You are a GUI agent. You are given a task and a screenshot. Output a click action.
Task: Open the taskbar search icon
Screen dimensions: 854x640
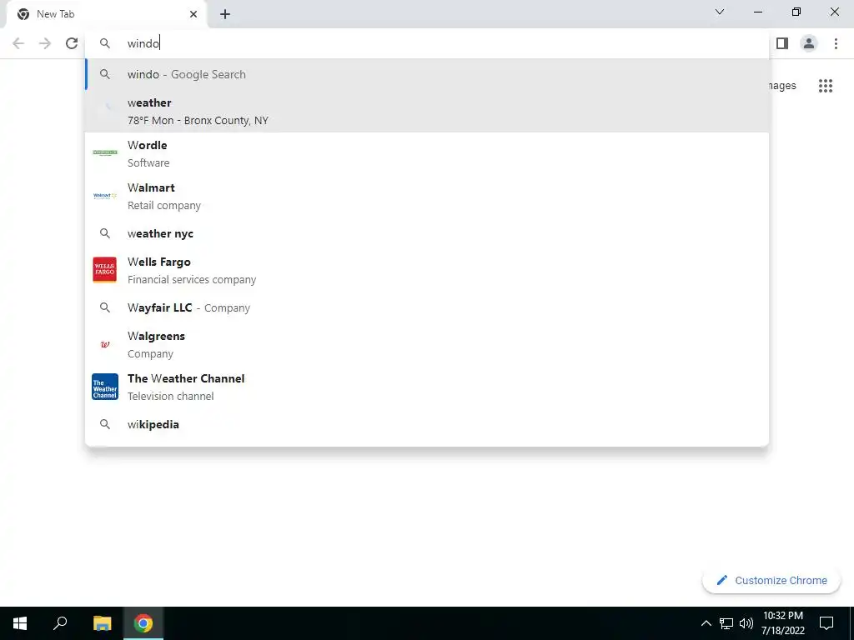pyautogui.click(x=60, y=623)
